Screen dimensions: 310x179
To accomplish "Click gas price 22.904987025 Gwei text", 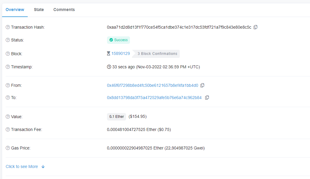I will (185, 148).
